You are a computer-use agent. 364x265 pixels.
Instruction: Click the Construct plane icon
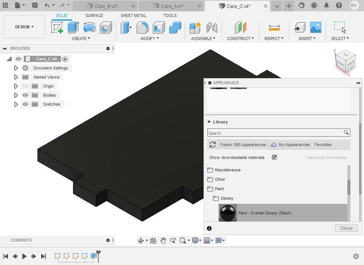[x=240, y=27]
